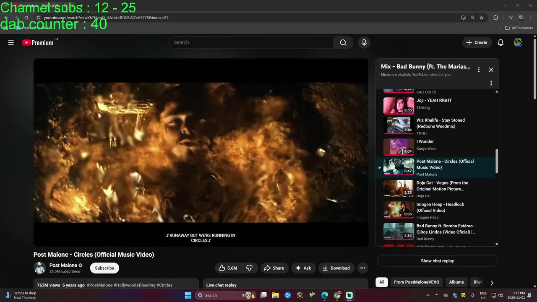Like the Circles video
The width and height of the screenshot is (537, 302).
[228, 268]
